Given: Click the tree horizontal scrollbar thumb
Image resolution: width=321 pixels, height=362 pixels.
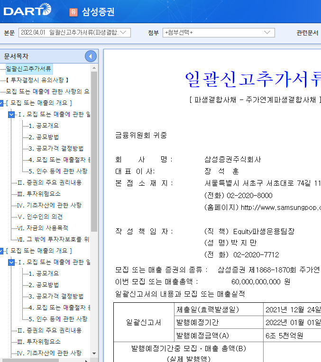Looking at the screenshot, I should click(x=31, y=361).
